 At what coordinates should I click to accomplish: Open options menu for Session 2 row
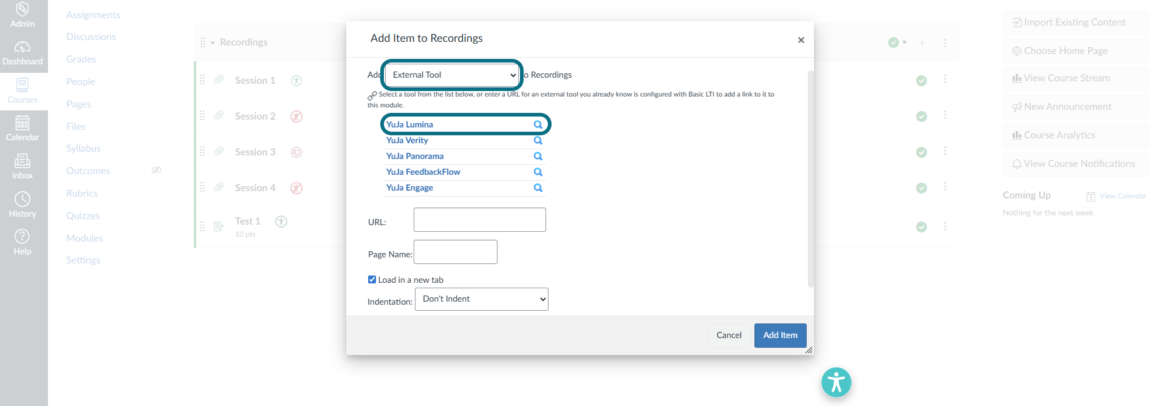(x=945, y=115)
